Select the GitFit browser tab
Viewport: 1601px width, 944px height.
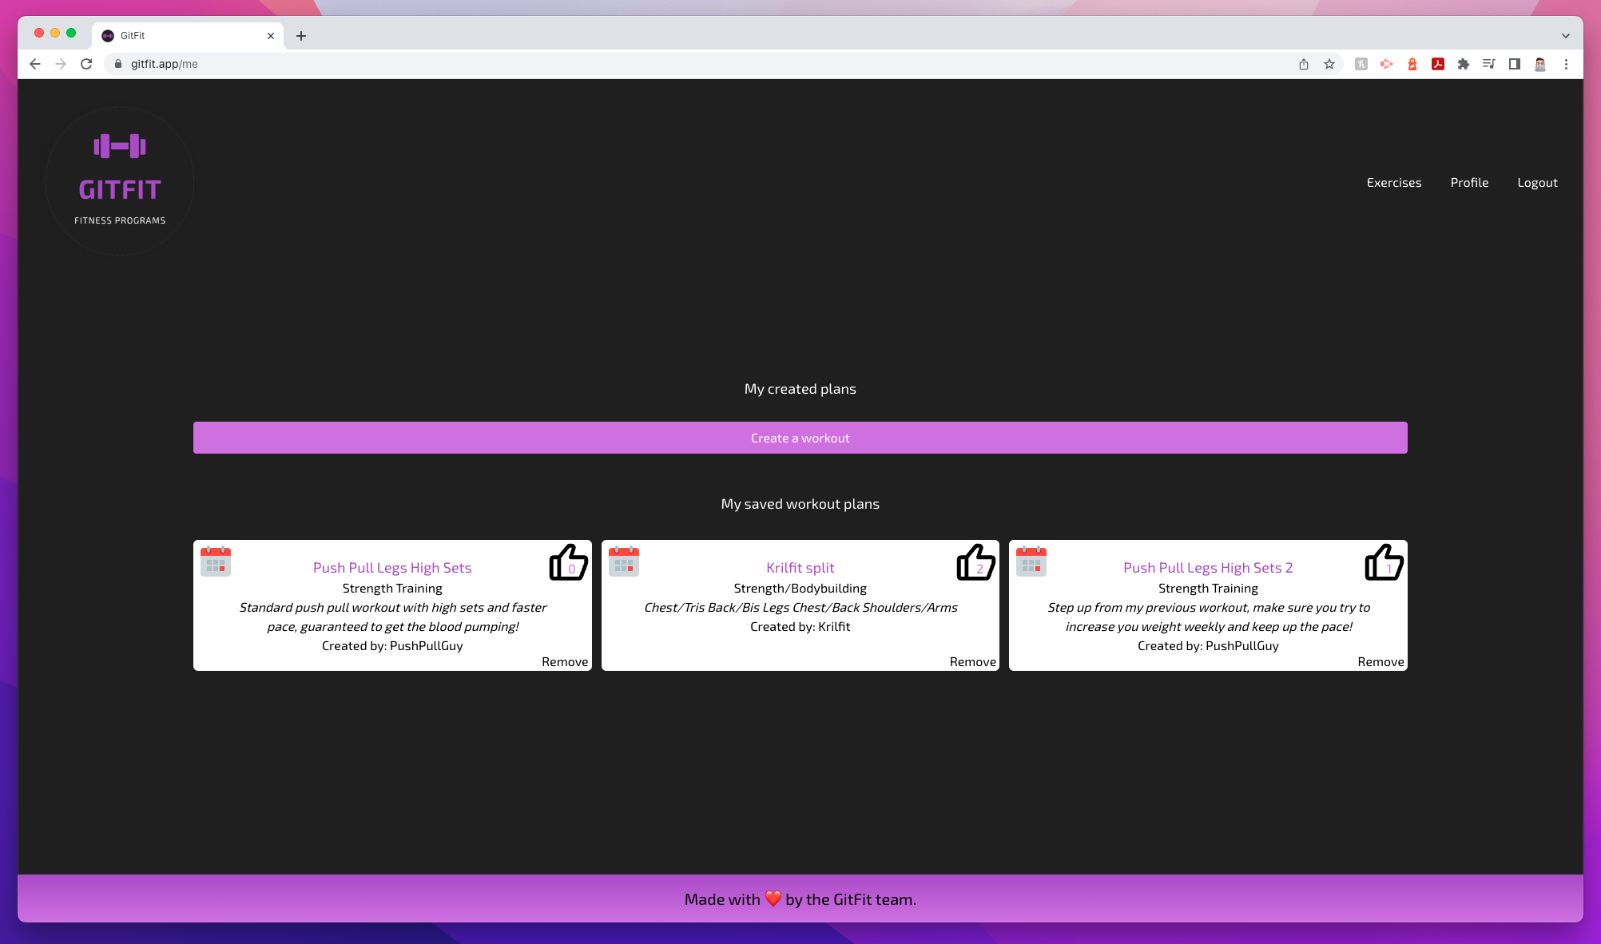(189, 36)
